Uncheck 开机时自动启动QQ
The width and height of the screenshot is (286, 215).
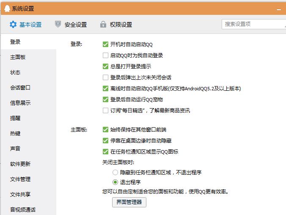(x=105, y=44)
